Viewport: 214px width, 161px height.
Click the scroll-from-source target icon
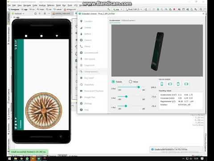click(x=35, y=13)
